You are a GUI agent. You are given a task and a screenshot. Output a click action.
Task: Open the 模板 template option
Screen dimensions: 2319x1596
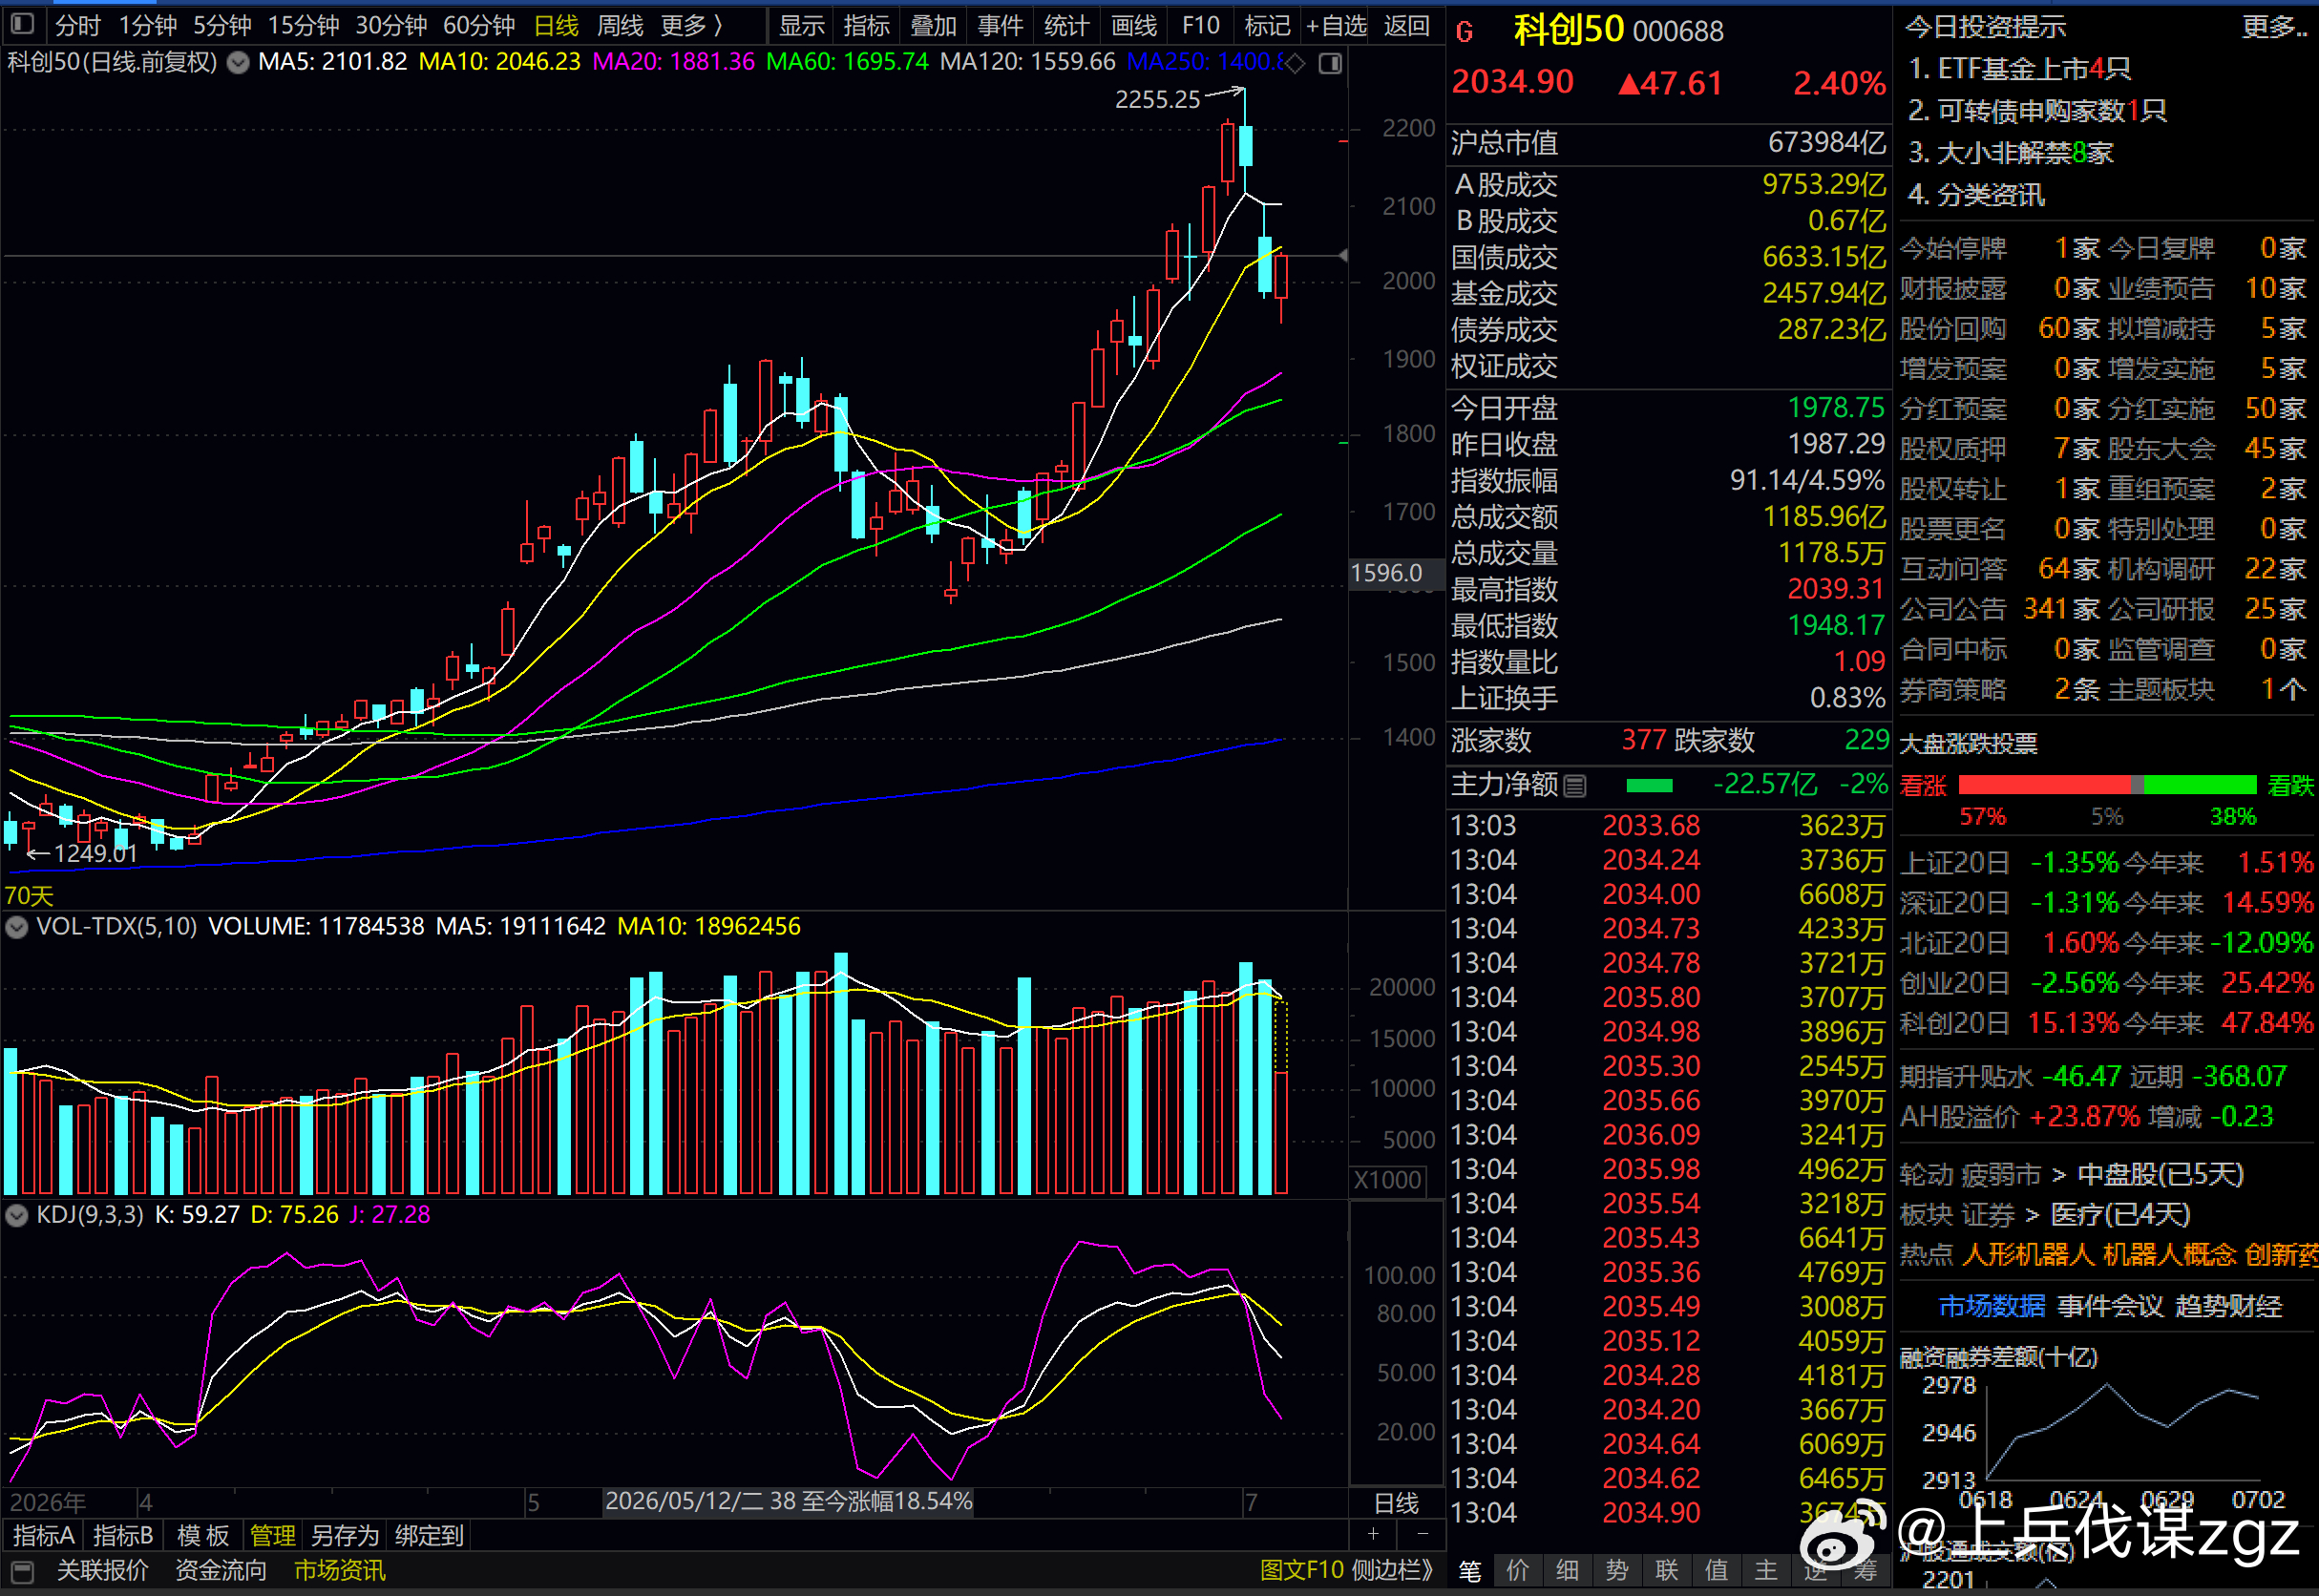point(203,1535)
